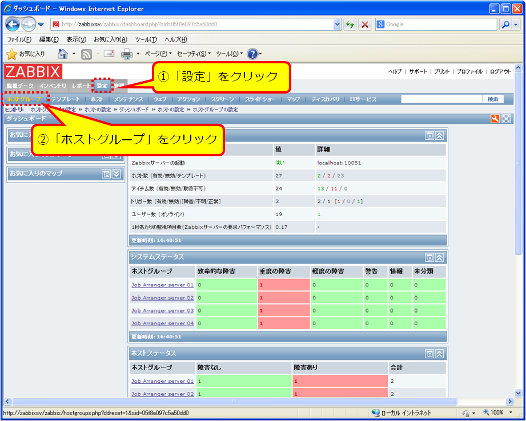Select the 設定 tab
This screenshot has height=421, width=526.
pos(102,86)
